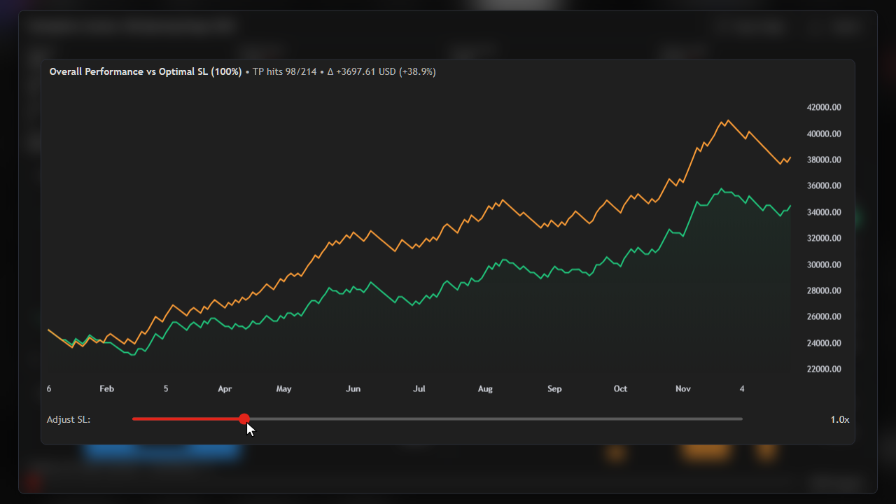Click the "Sep" time axis label

tap(554, 388)
